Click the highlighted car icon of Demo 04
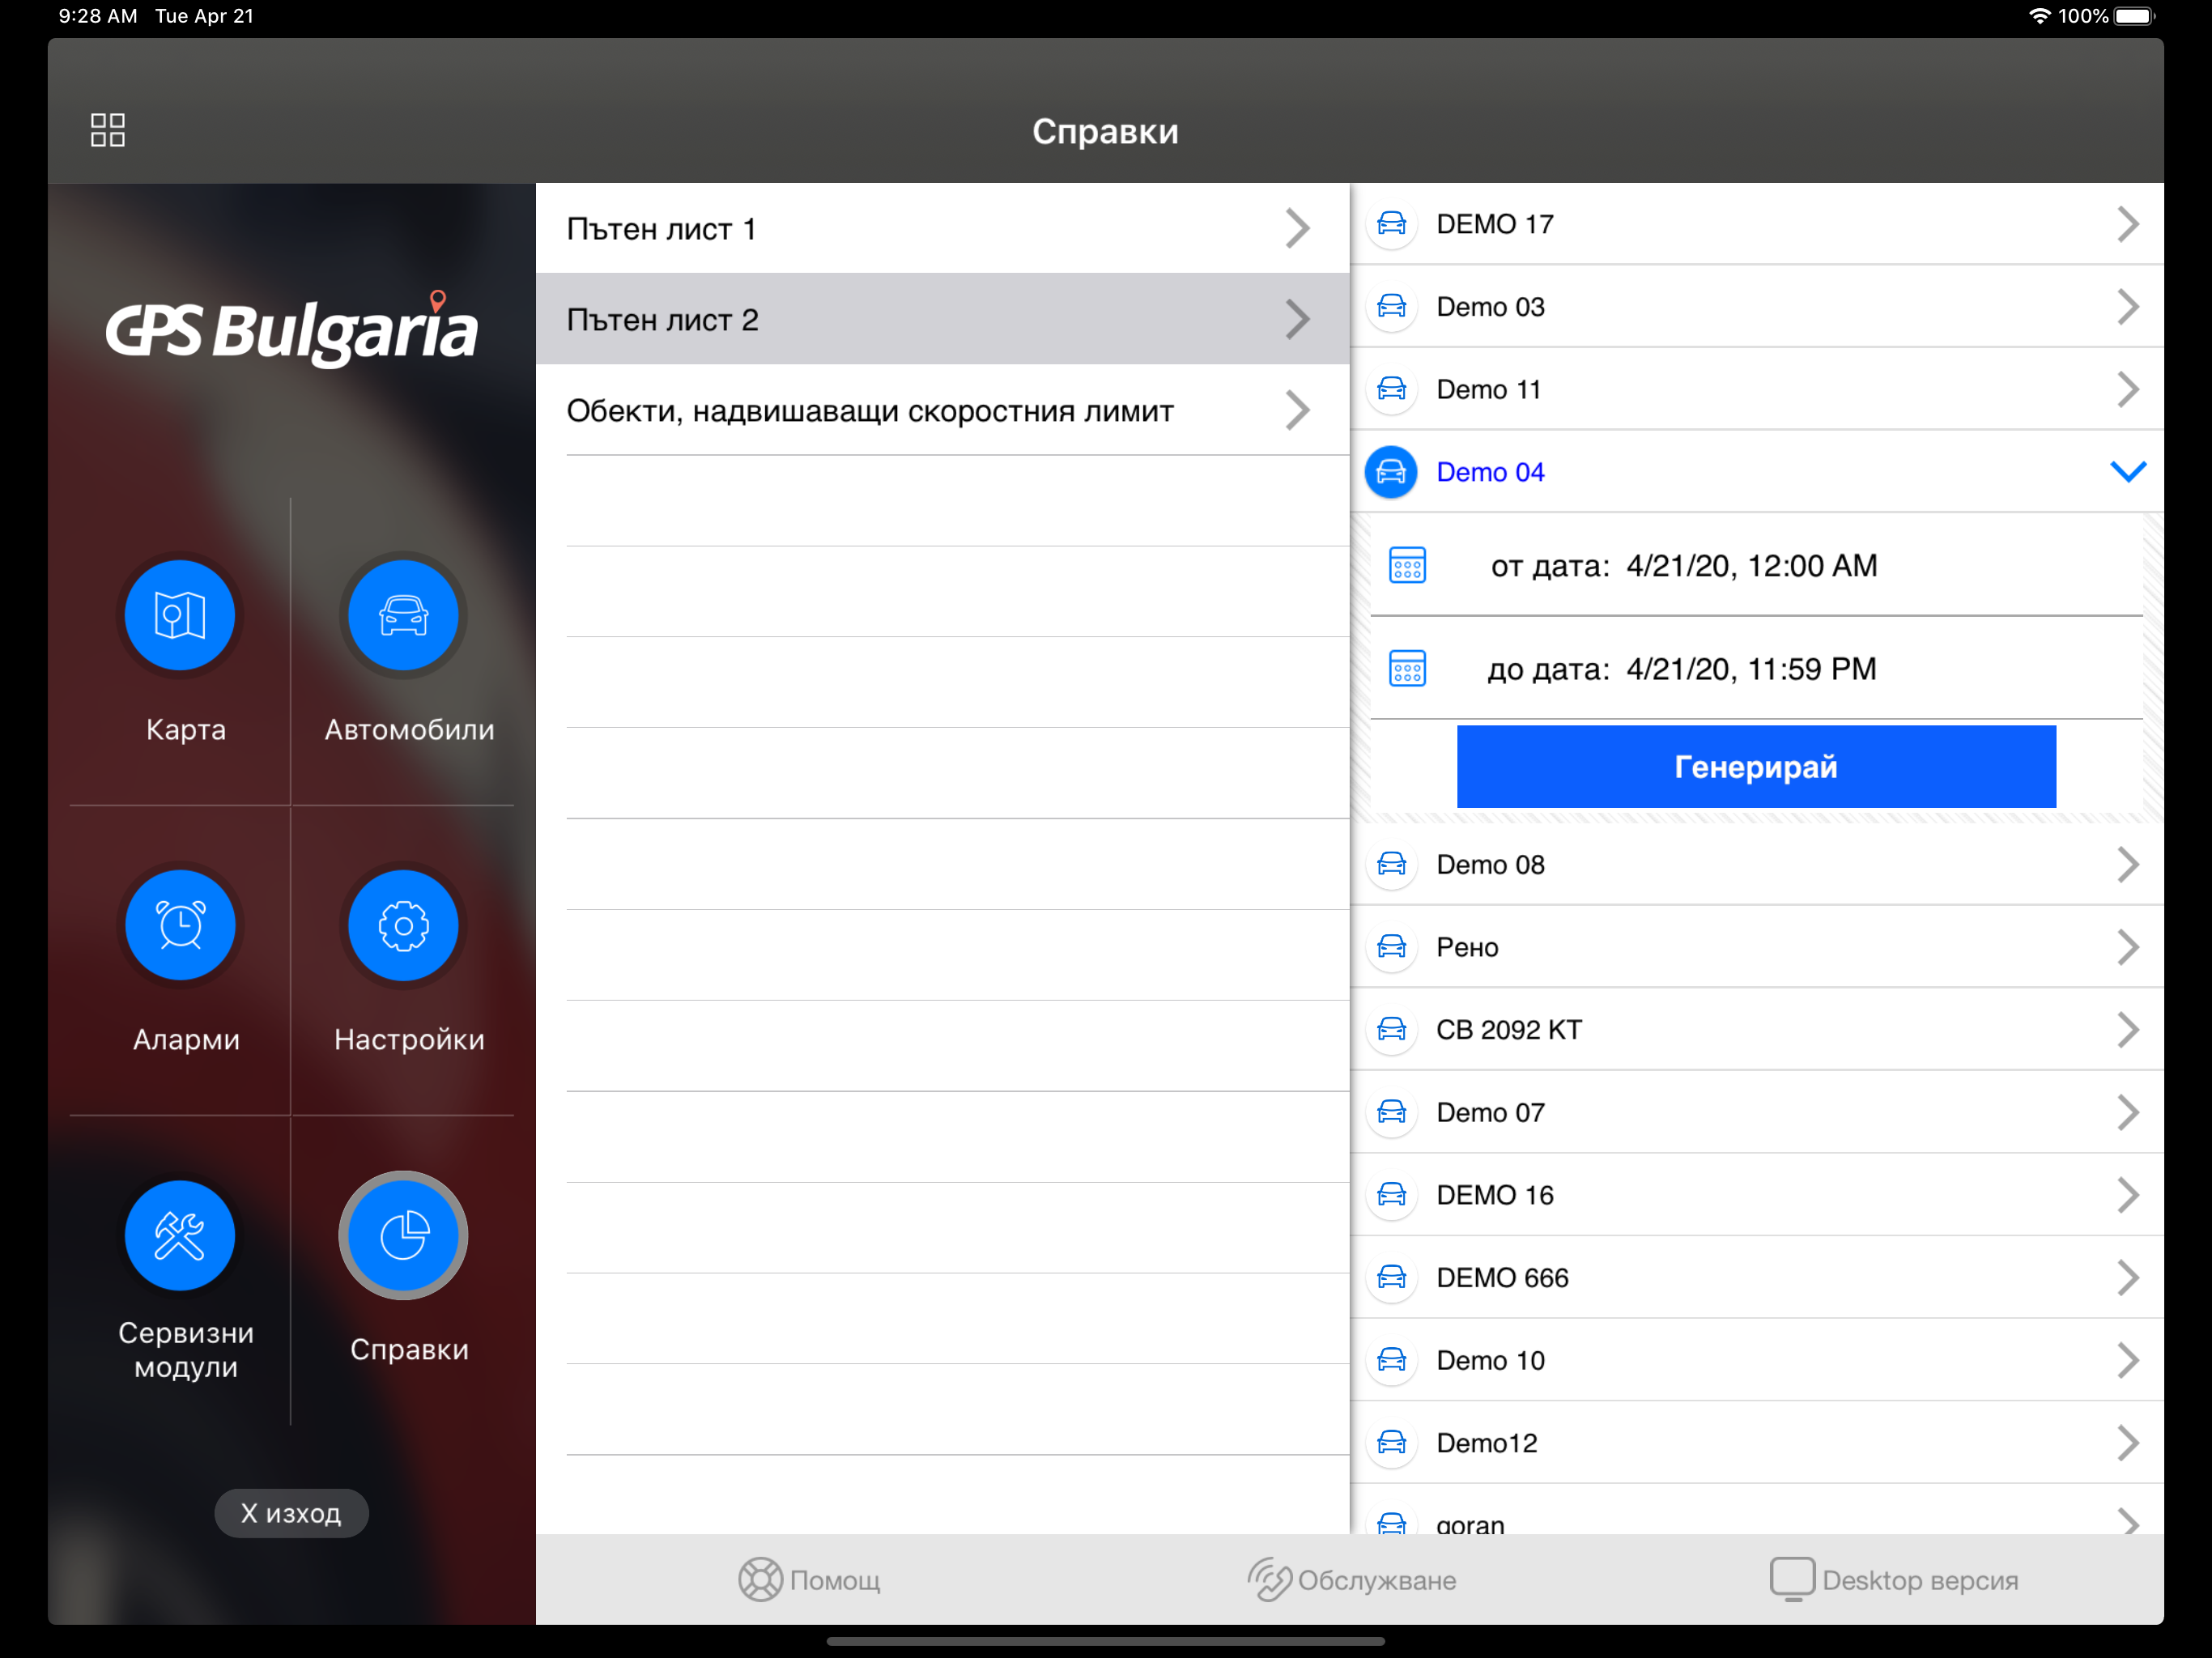Screen dimensions: 2212x1658 click(1391, 471)
